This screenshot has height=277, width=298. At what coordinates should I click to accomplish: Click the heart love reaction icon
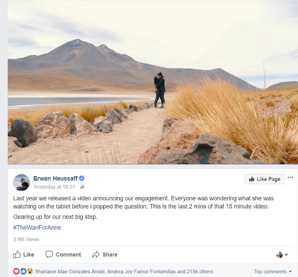16,271
